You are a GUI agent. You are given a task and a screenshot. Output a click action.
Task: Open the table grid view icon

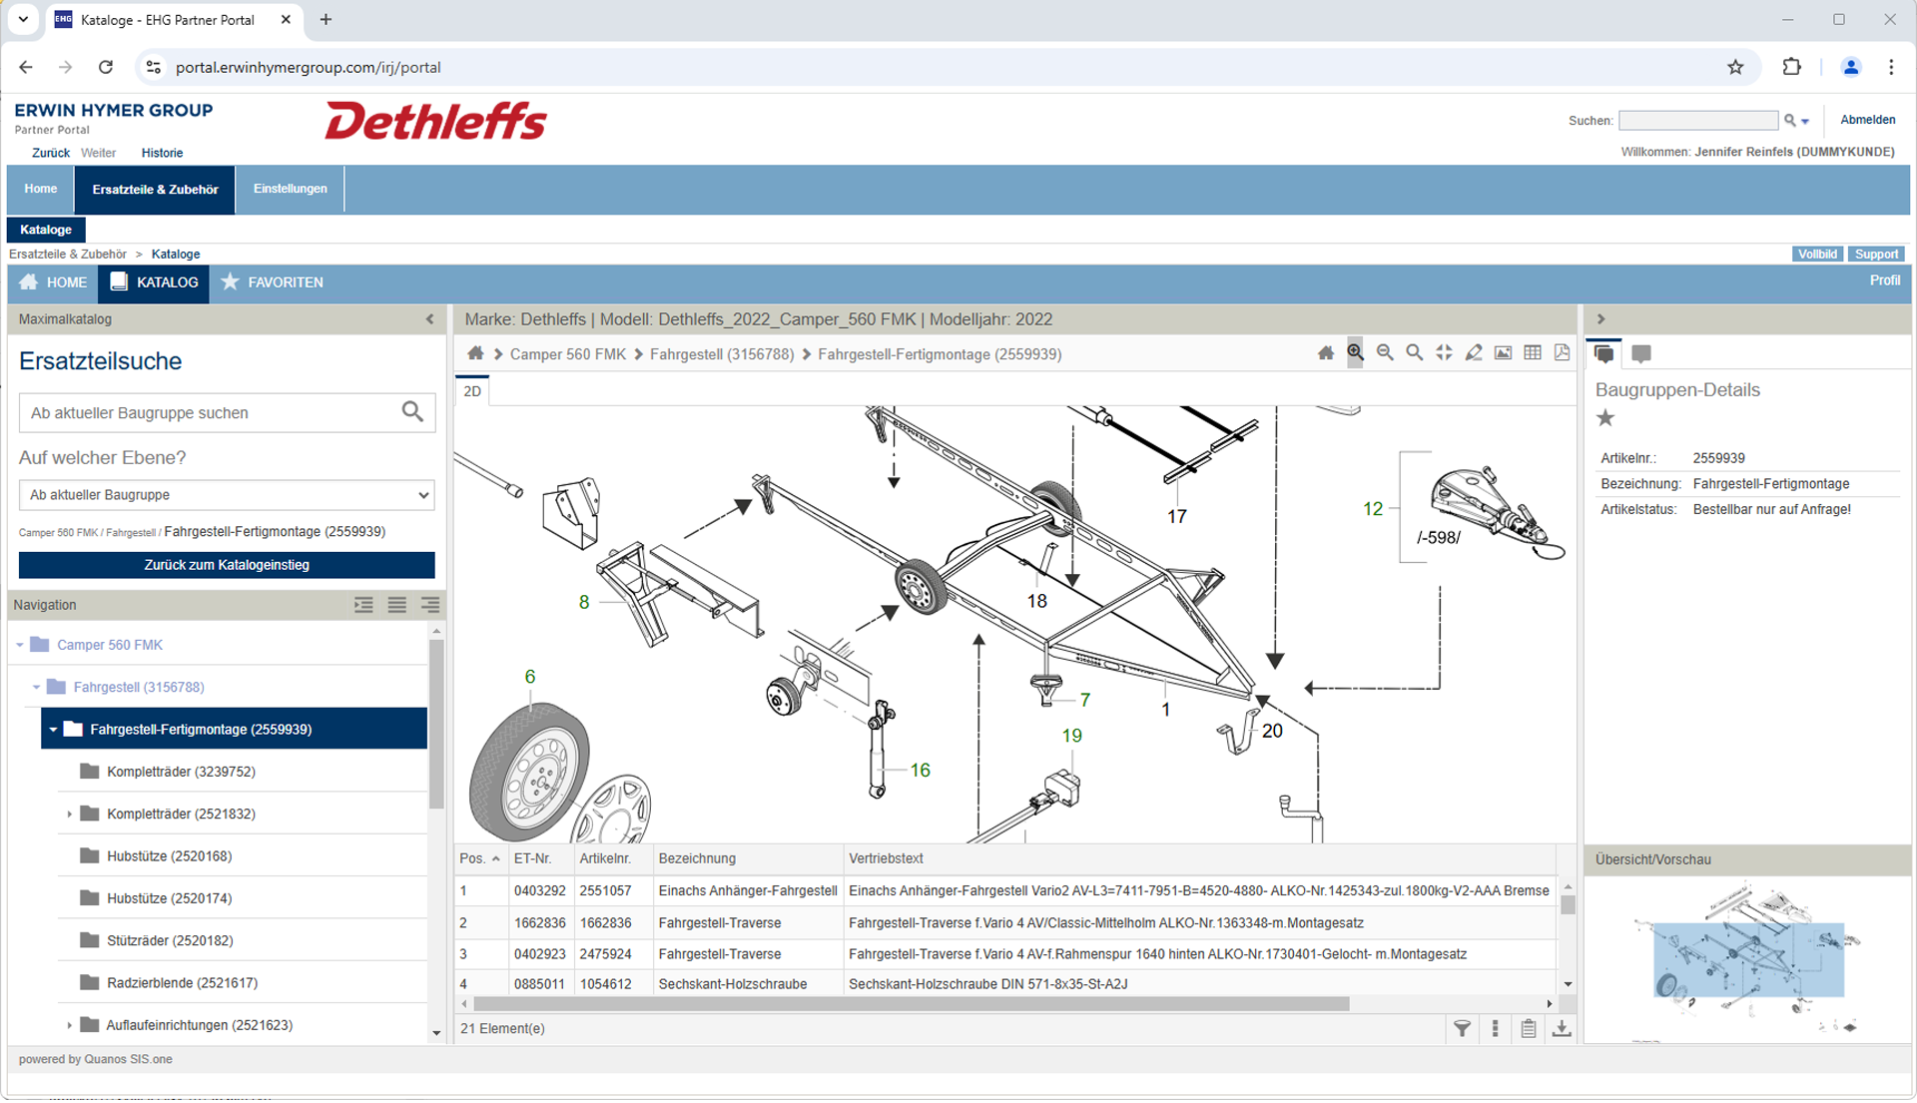coord(1533,353)
